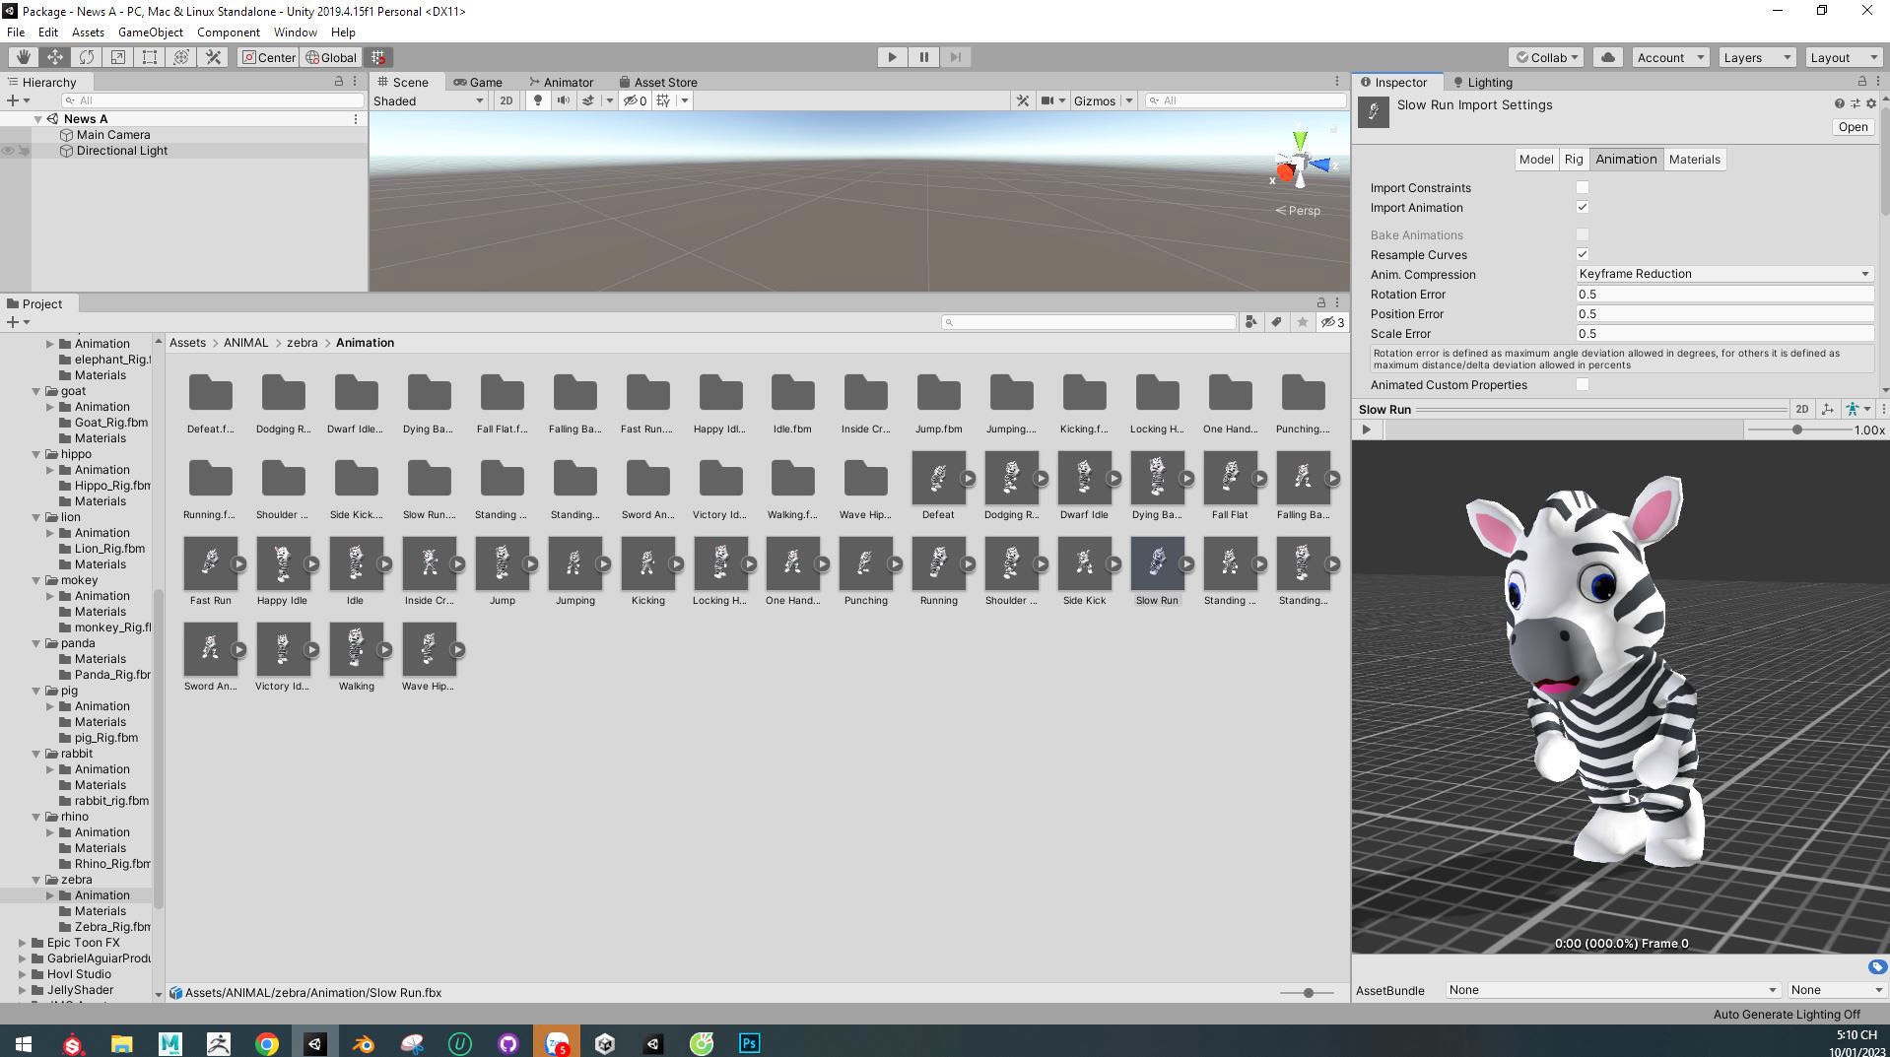Open the Account dropdown

[1669, 57]
